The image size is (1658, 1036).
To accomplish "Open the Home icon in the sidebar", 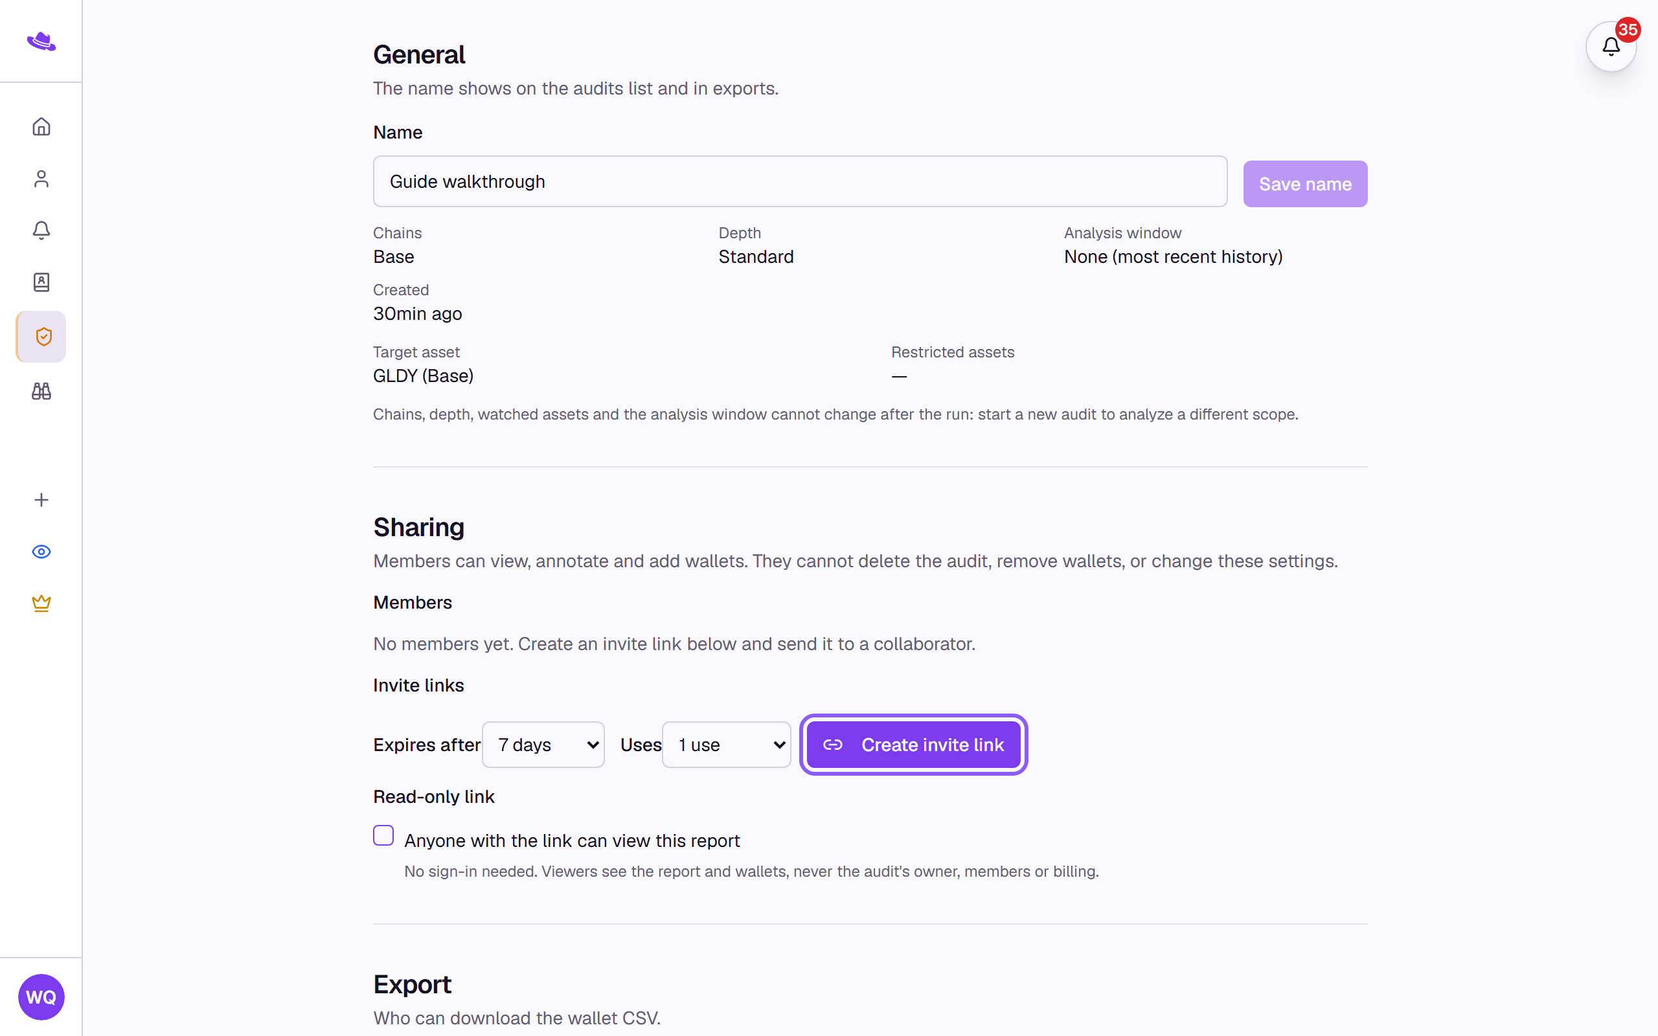I will click(x=41, y=127).
